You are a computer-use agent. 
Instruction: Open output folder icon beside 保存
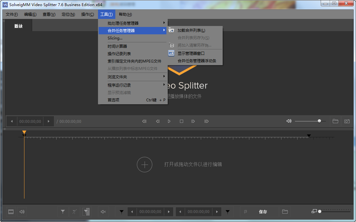click(285, 212)
